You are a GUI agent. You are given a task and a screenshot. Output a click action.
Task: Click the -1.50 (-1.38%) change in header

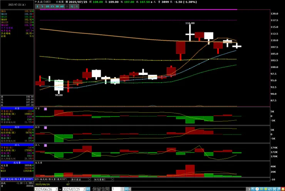[x=185, y=2]
